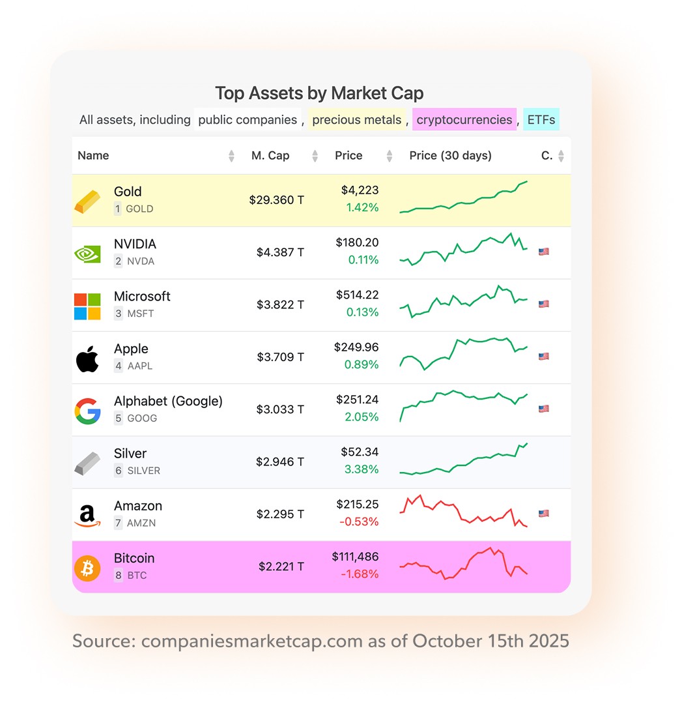Toggle the ETFs filter

(x=541, y=120)
